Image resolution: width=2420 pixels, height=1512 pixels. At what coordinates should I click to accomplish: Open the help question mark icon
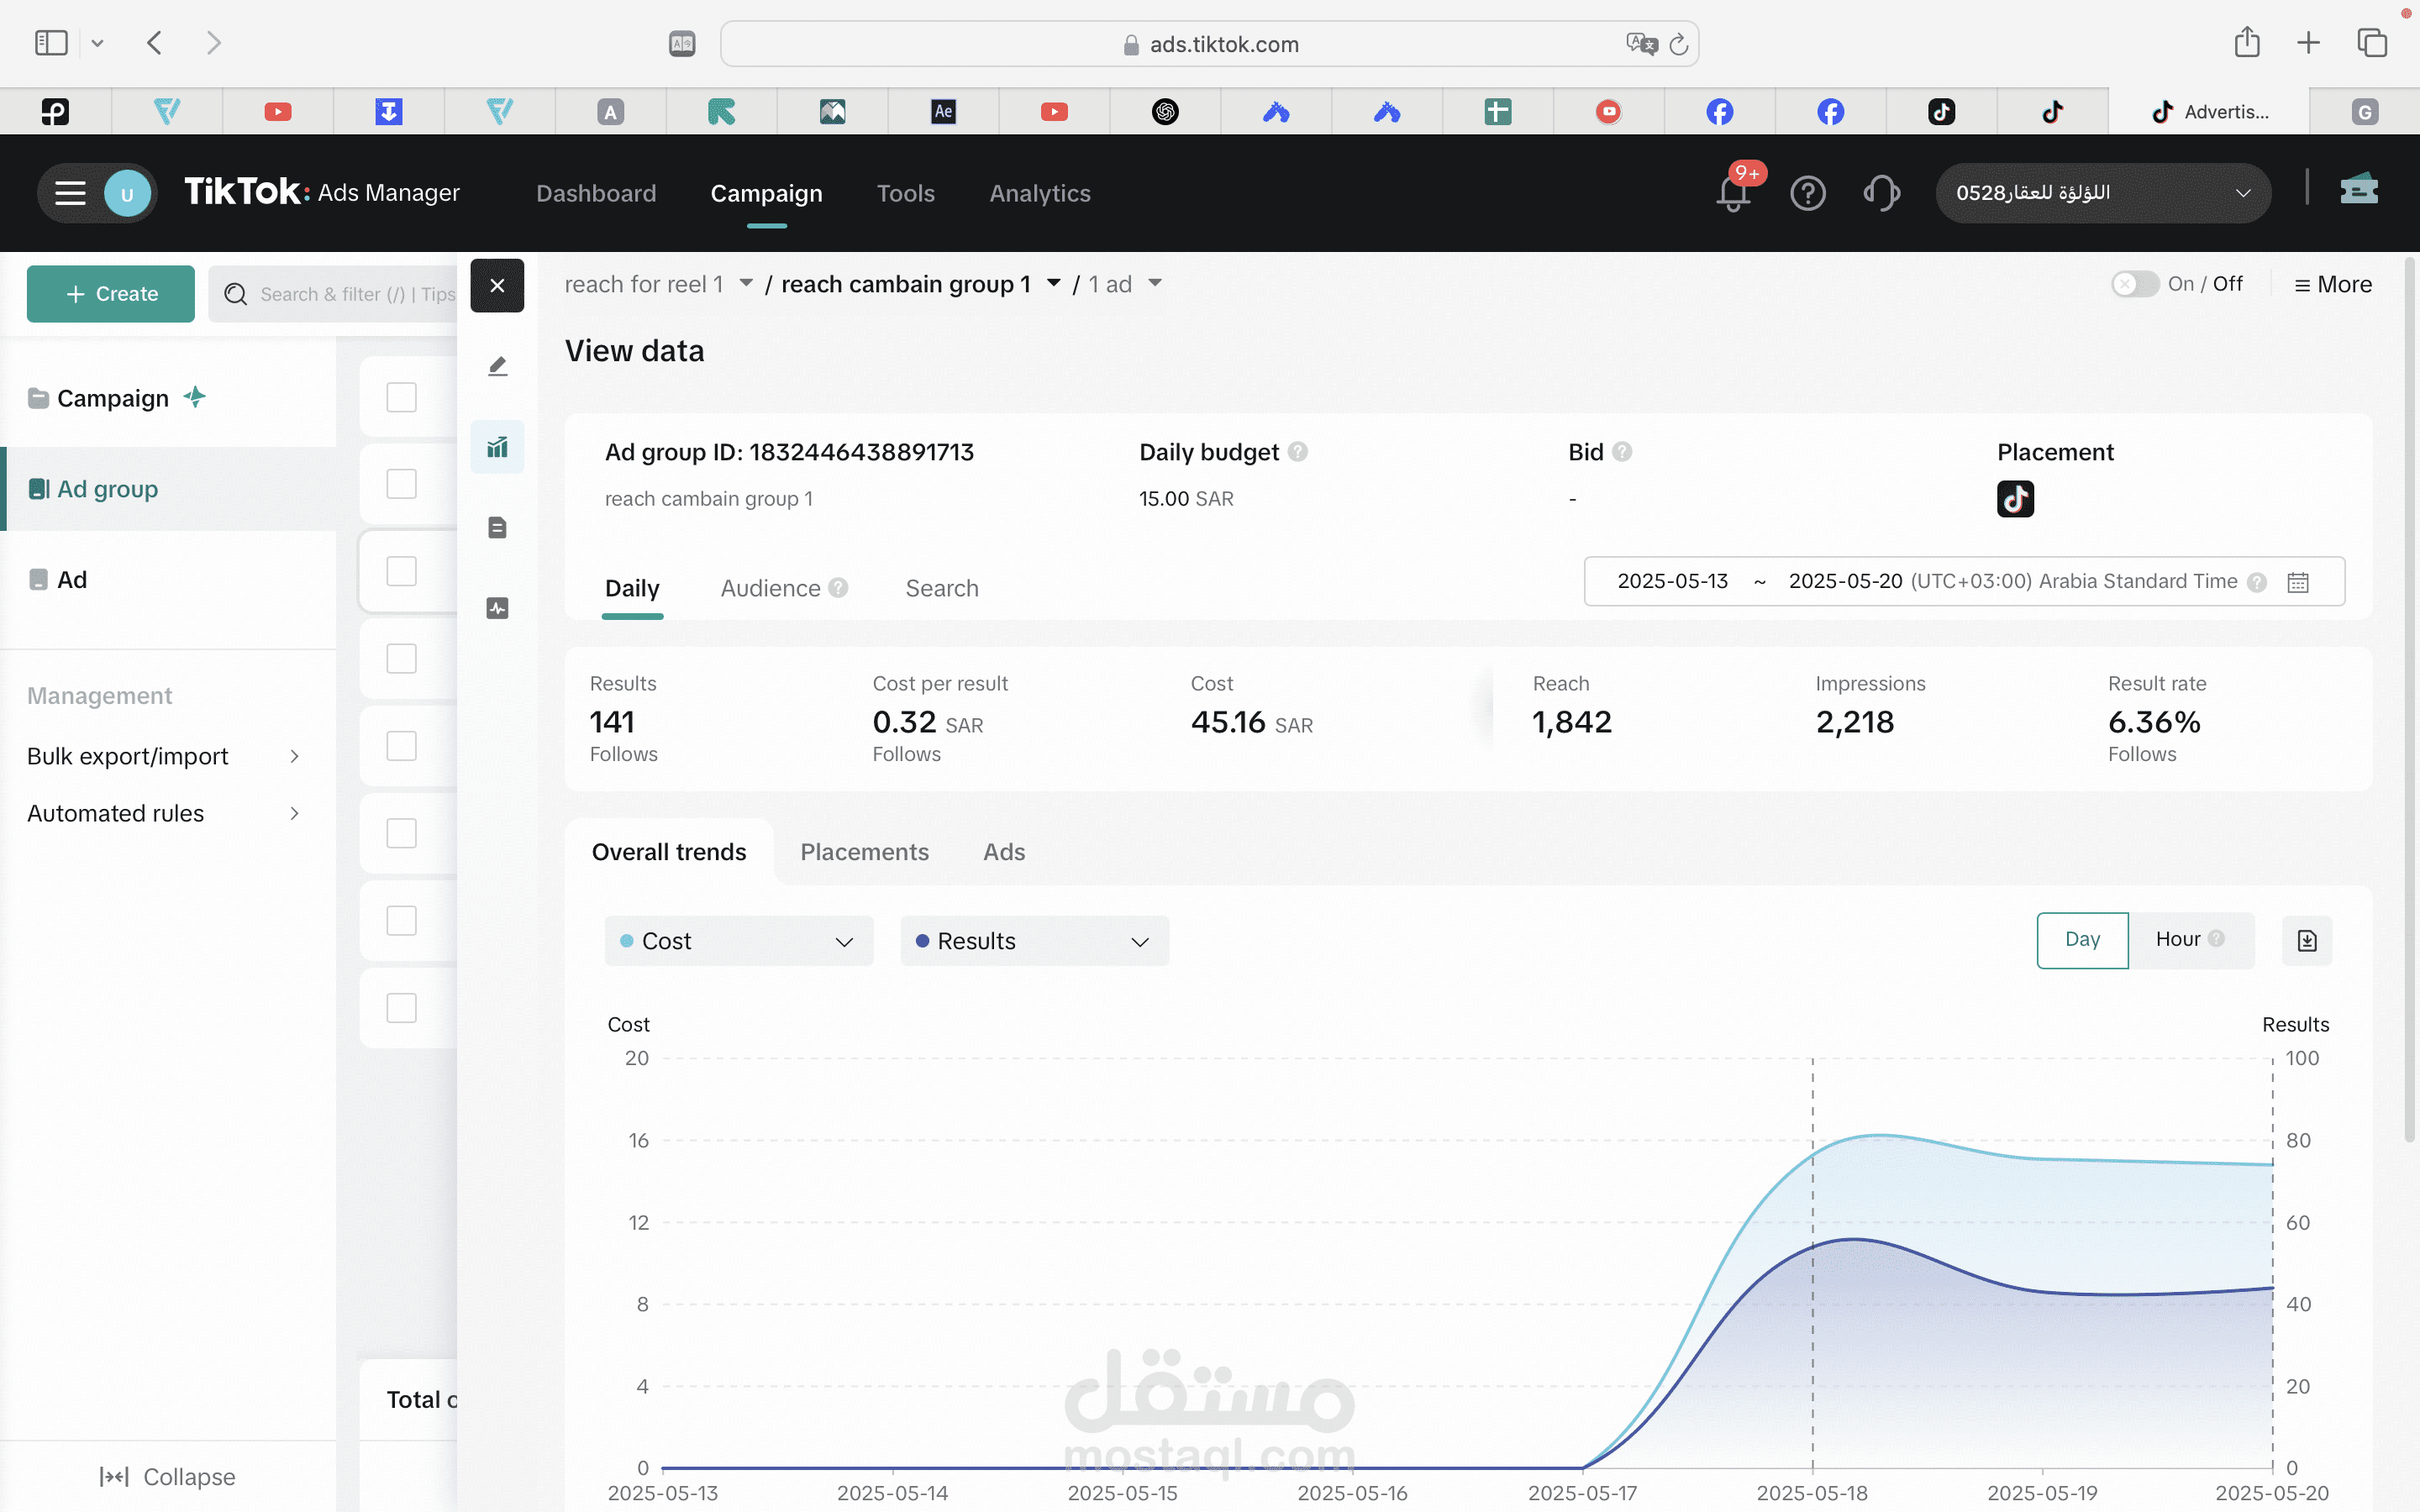point(1807,192)
